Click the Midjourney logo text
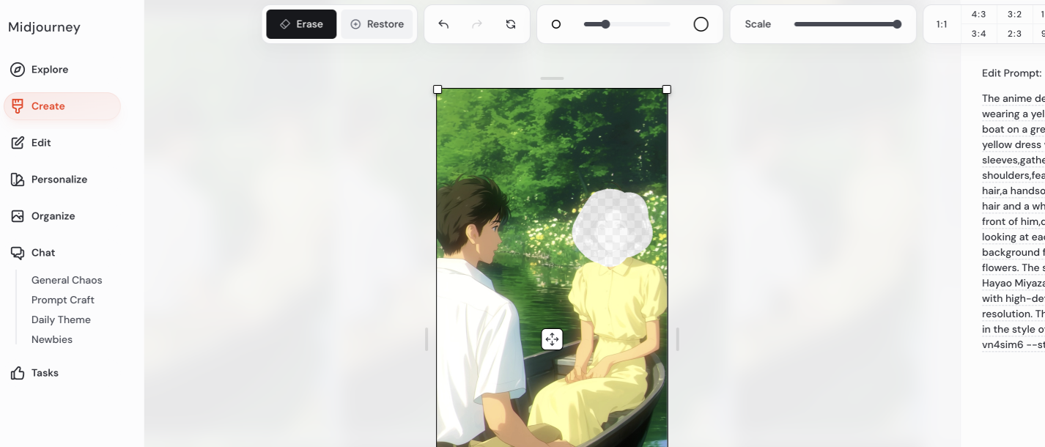1045x447 pixels. click(x=44, y=28)
